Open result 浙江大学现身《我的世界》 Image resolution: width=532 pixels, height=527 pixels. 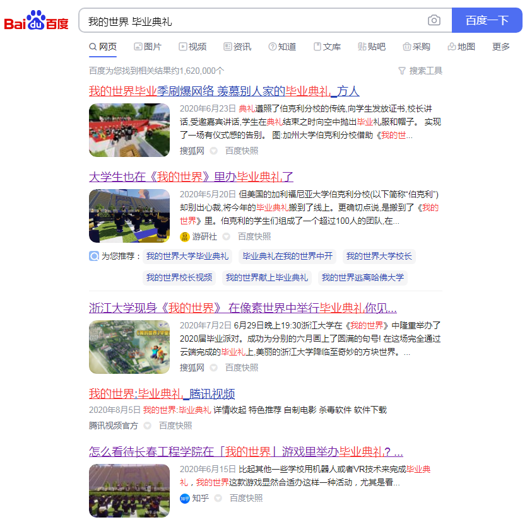tap(242, 308)
